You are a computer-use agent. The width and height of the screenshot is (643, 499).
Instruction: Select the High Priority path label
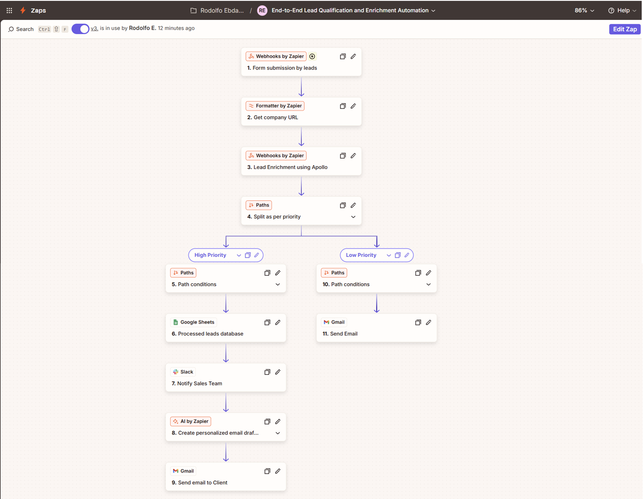point(210,255)
